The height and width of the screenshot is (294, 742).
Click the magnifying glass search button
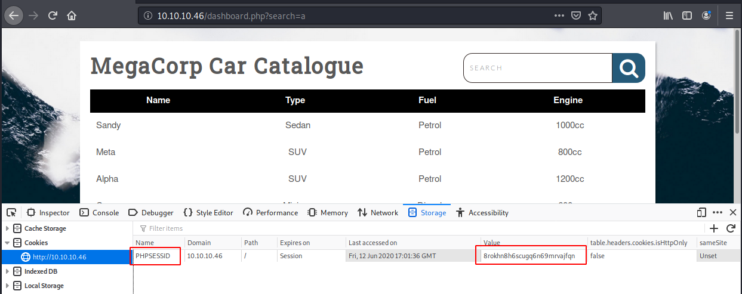[x=629, y=68]
